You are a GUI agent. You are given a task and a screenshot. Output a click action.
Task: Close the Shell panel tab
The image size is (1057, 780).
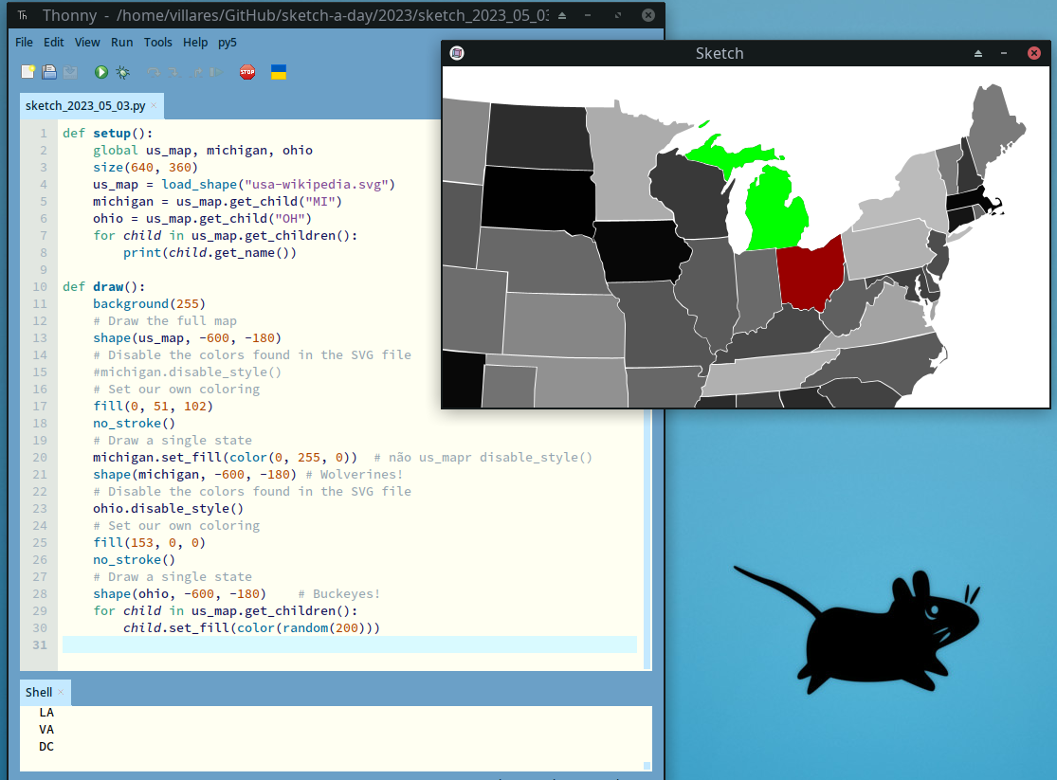point(61,693)
